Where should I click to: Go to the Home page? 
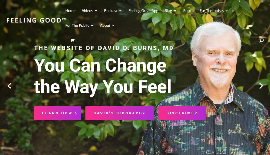tap(70, 10)
